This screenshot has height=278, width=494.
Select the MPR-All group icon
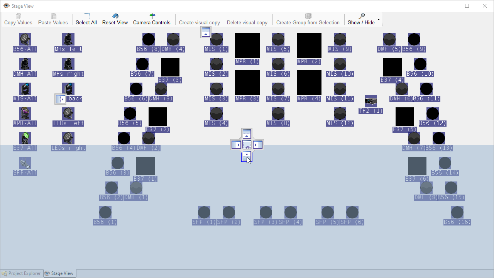tap(25, 114)
